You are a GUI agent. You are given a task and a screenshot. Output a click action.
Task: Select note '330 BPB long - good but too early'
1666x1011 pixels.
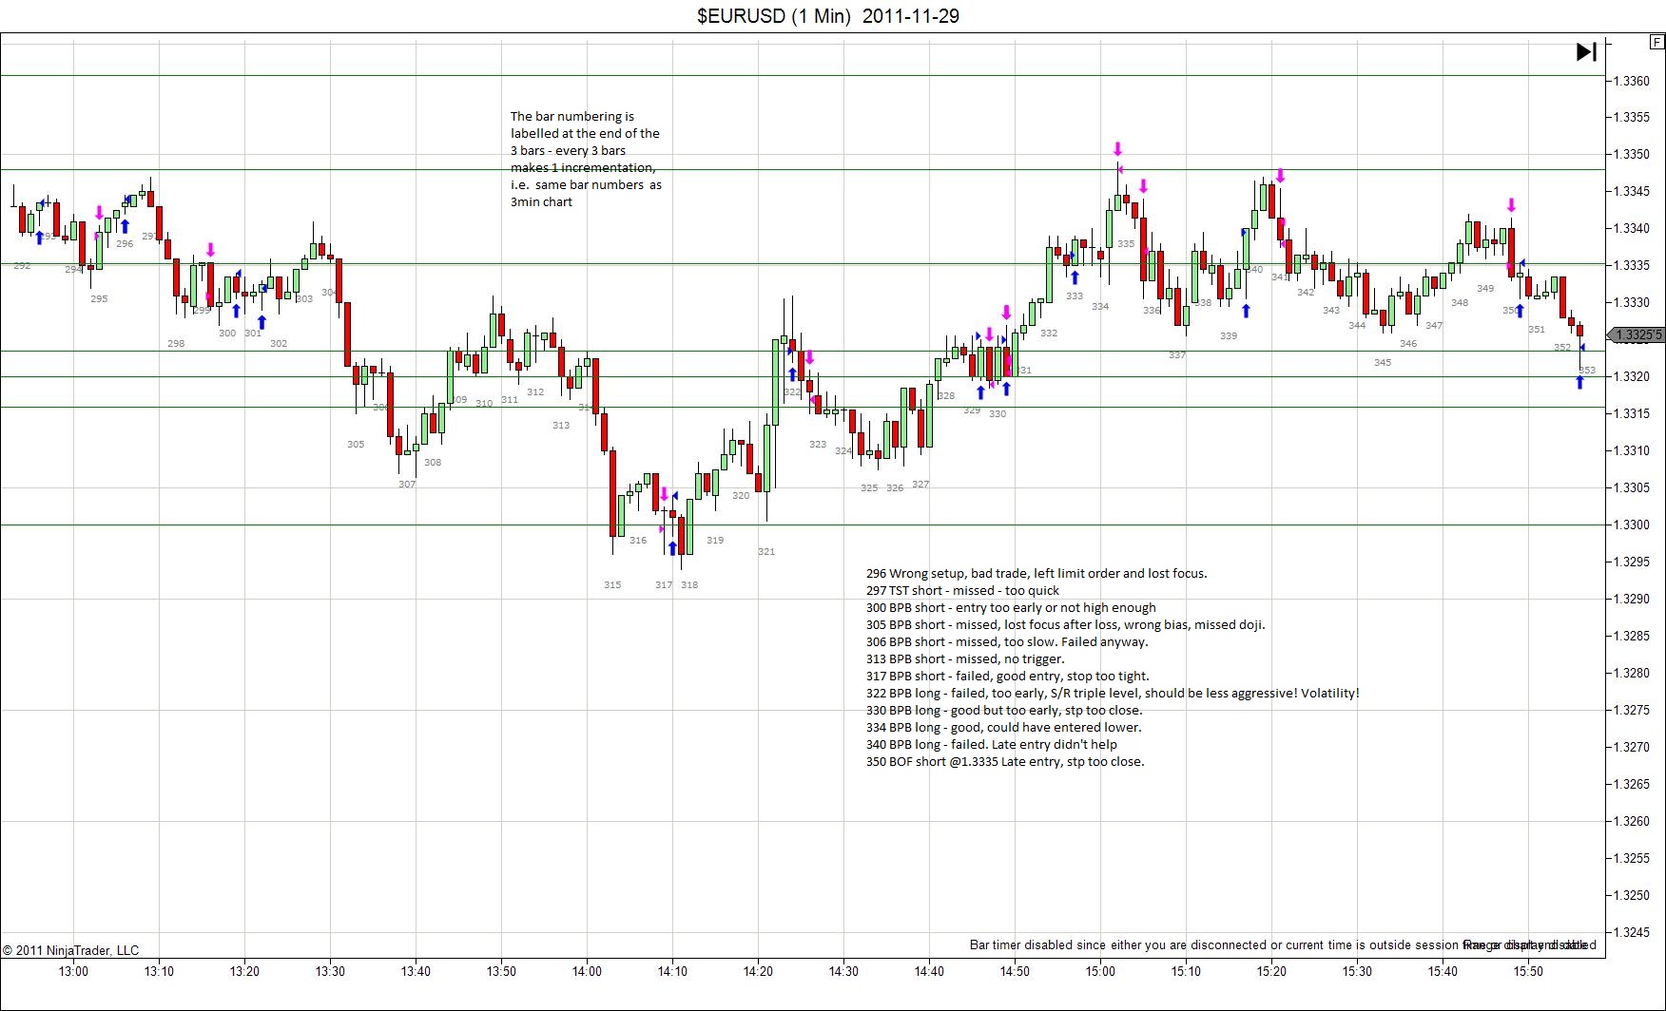point(1004,710)
